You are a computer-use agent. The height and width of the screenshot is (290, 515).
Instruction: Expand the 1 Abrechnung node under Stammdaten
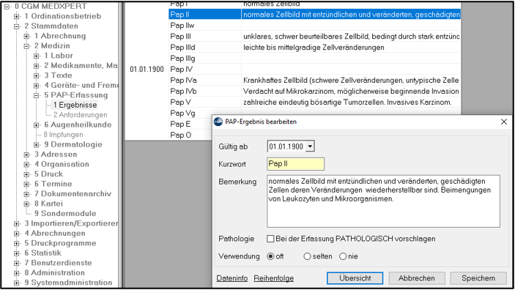pos(26,36)
